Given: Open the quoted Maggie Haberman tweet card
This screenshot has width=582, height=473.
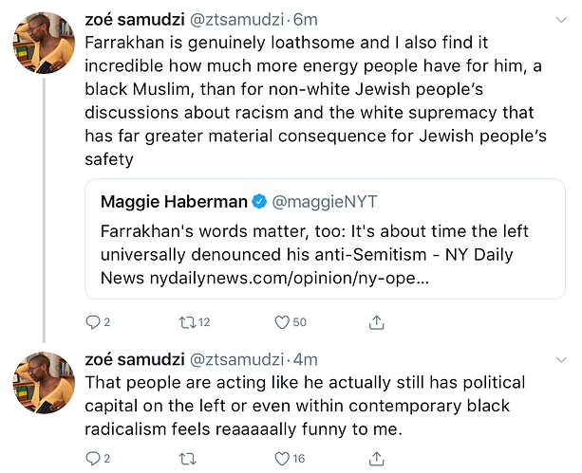Looking at the screenshot, I should point(325,239).
